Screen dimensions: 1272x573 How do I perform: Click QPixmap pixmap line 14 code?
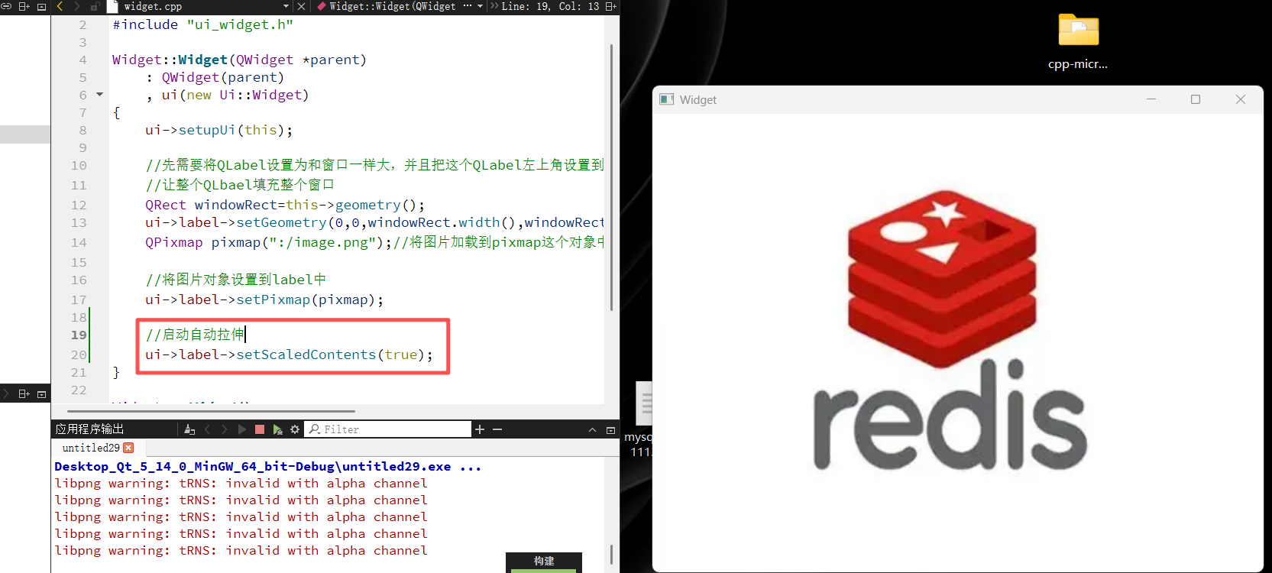click(x=268, y=242)
